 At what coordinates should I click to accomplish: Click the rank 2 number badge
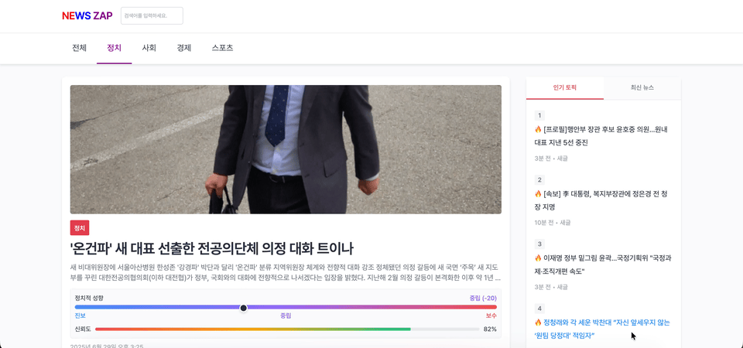pyautogui.click(x=539, y=179)
